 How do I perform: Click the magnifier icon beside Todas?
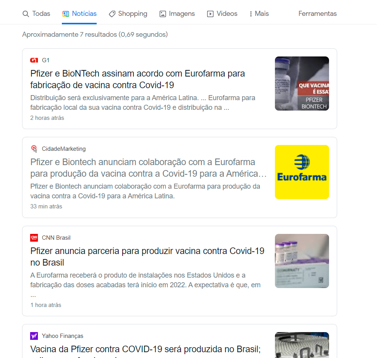pos(26,14)
